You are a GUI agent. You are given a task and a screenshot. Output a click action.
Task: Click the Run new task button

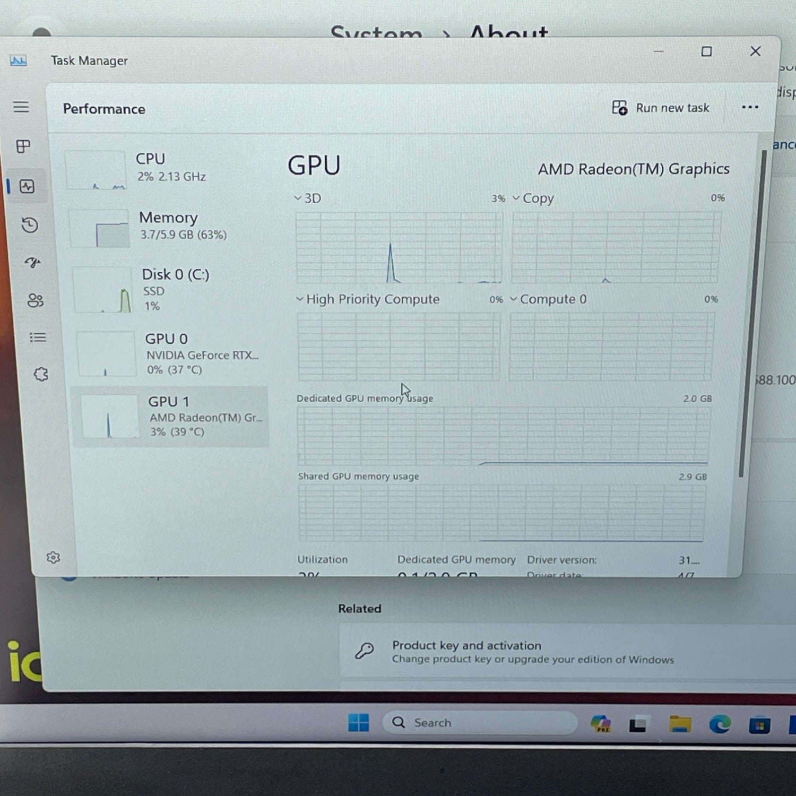pos(660,108)
